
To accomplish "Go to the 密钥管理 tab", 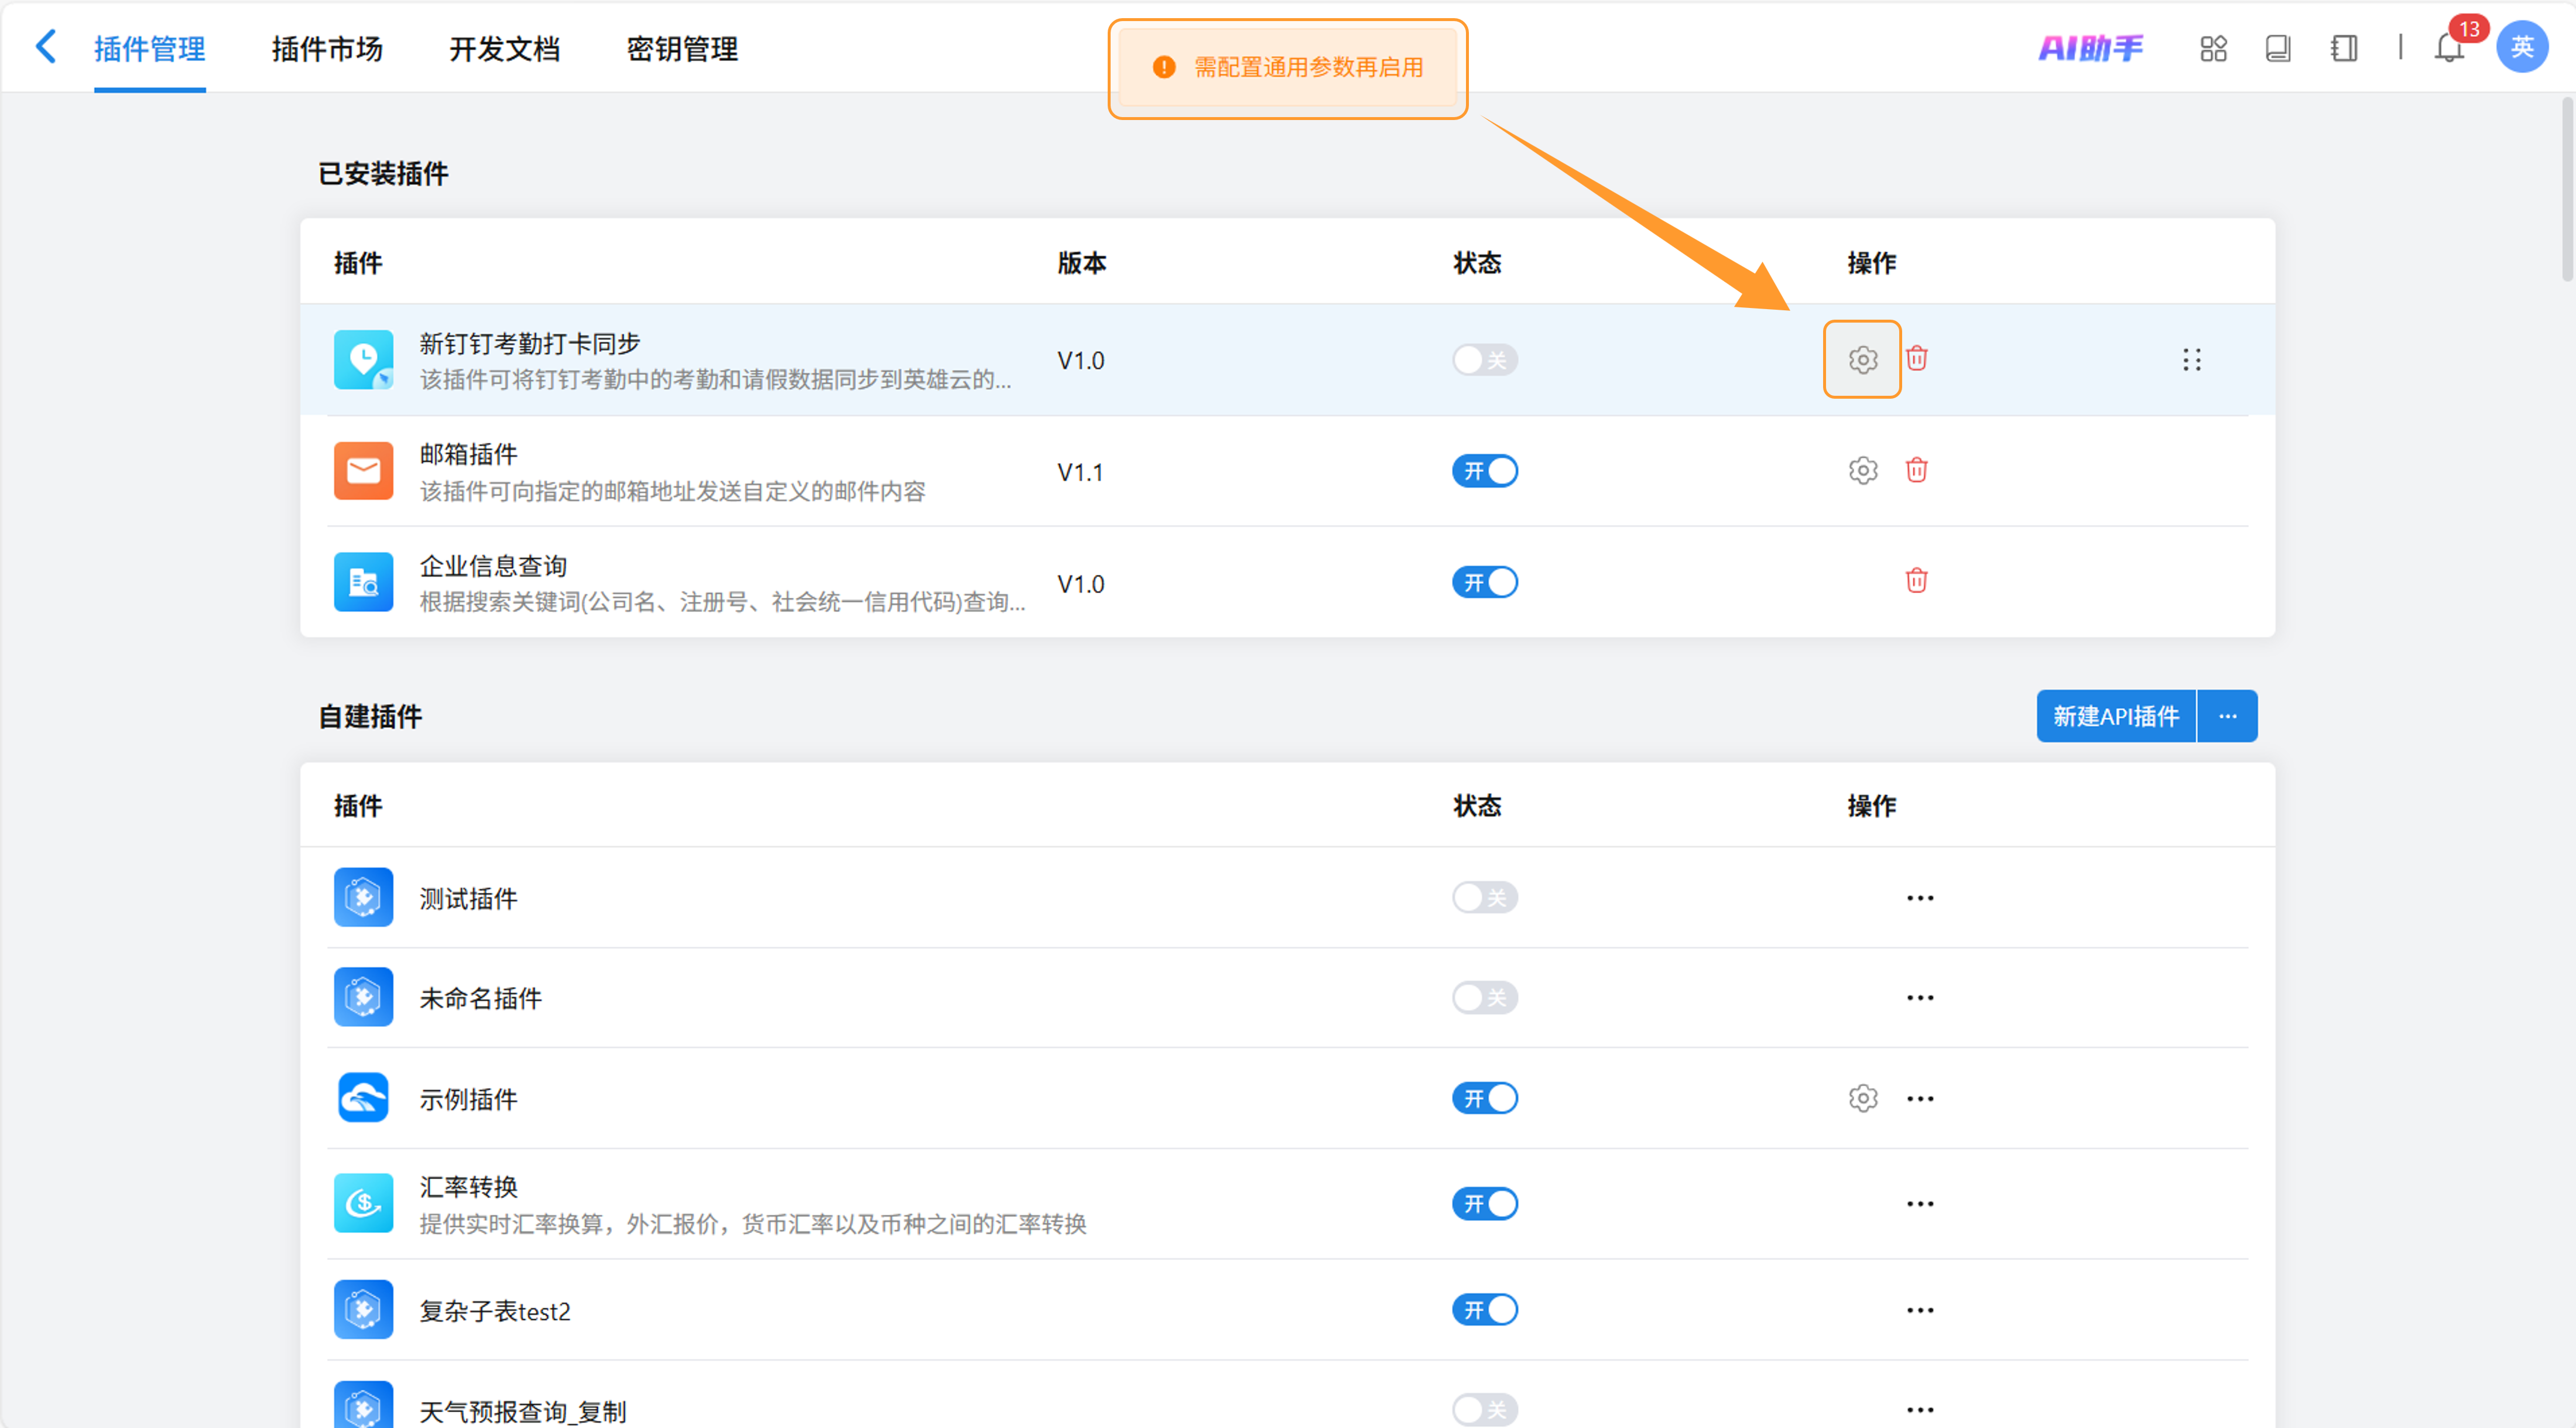I will [682, 49].
